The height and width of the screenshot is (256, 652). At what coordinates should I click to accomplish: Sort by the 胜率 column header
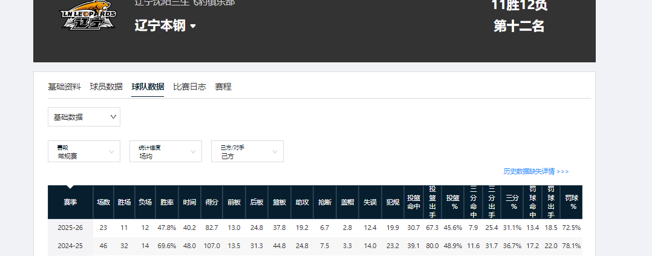click(x=167, y=202)
